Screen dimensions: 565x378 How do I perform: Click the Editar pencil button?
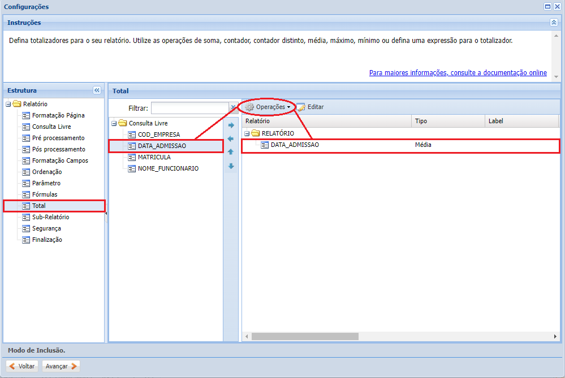(310, 107)
